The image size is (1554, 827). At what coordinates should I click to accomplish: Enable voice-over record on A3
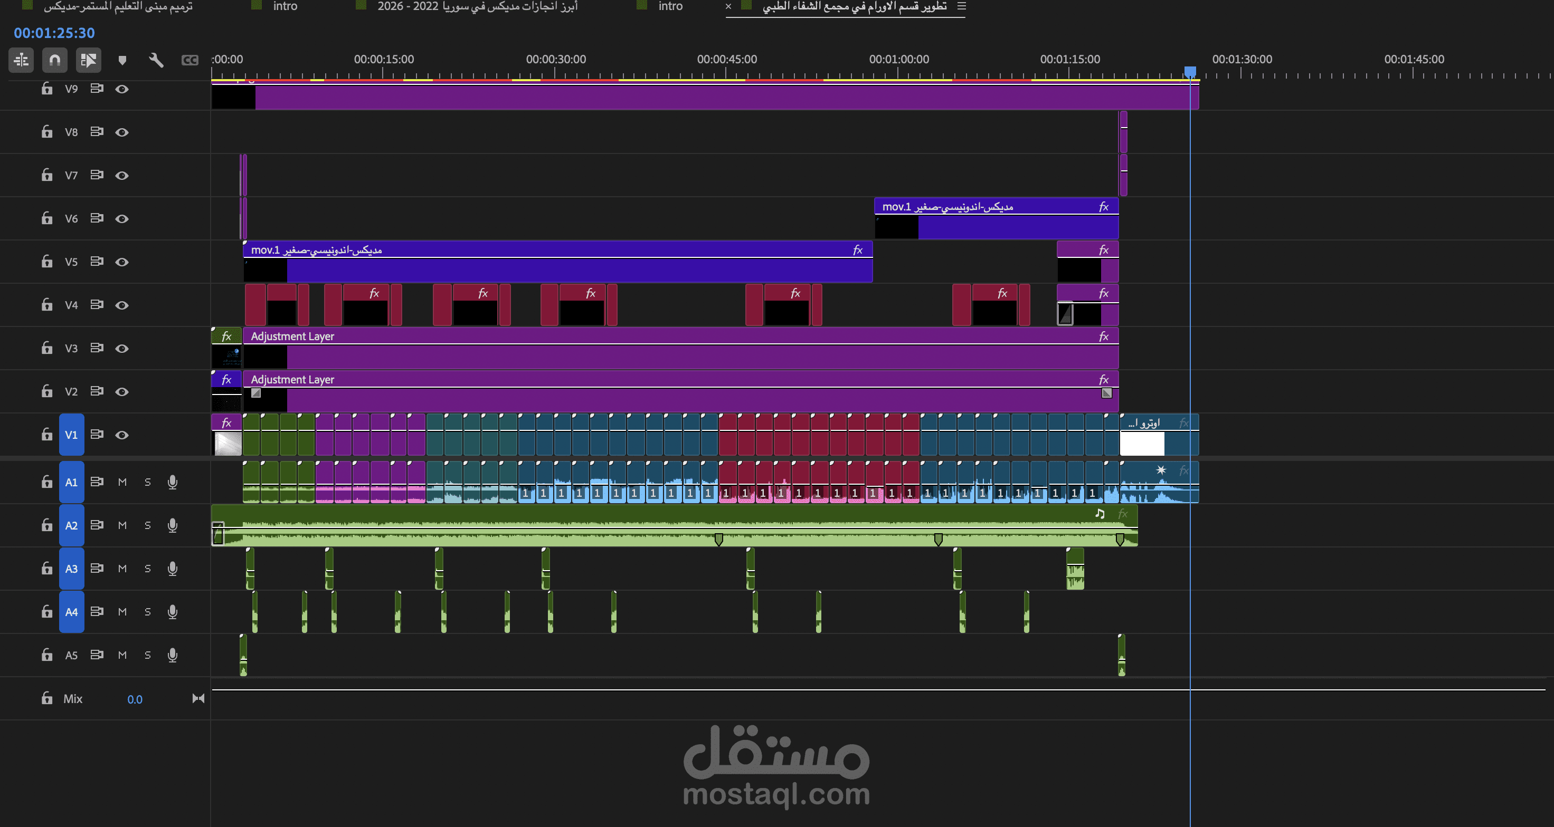[x=173, y=569]
